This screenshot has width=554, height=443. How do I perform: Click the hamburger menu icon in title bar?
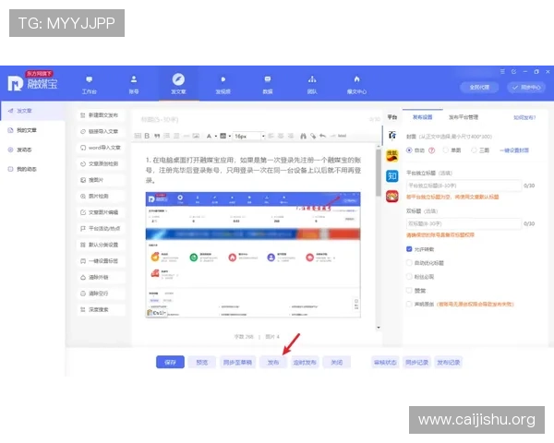tap(502, 72)
